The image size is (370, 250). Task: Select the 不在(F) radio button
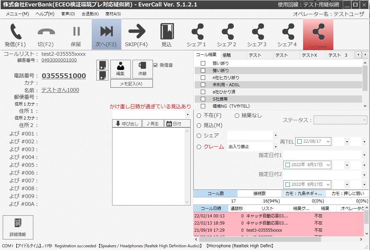[199, 115]
